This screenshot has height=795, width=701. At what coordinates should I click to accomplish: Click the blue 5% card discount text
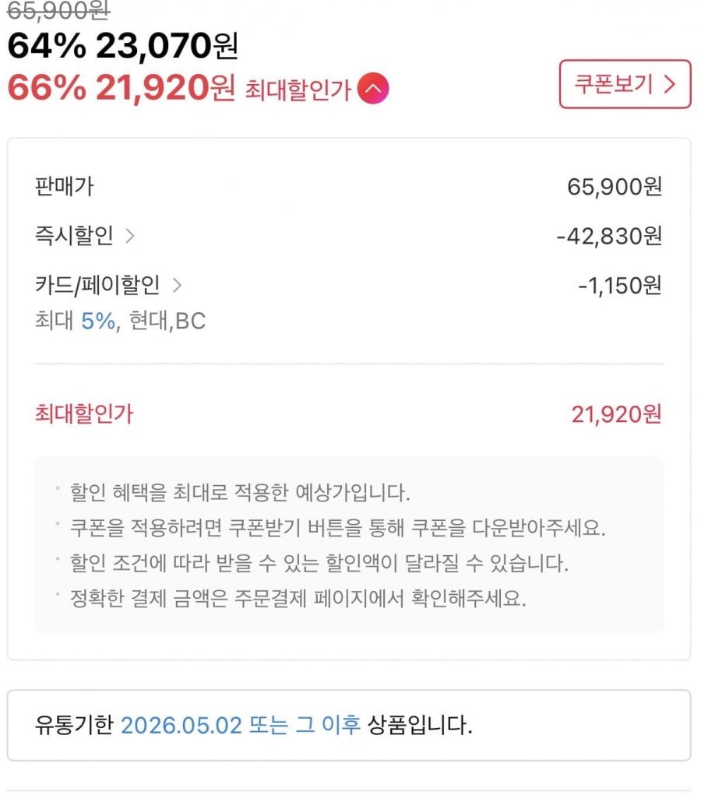[100, 321]
